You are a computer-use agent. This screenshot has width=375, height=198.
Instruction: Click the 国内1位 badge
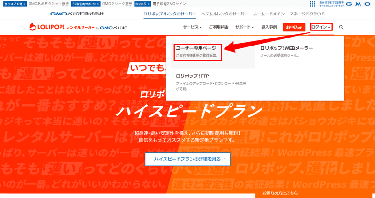[x=142, y=4]
